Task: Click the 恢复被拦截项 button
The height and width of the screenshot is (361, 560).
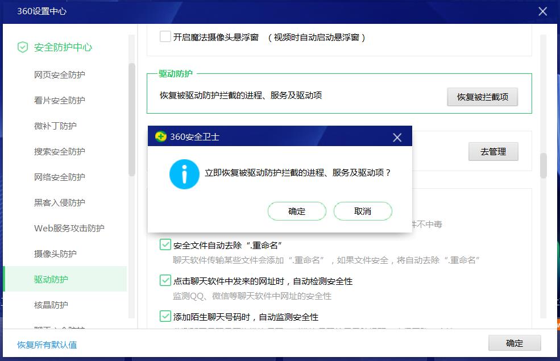Action: tap(483, 97)
